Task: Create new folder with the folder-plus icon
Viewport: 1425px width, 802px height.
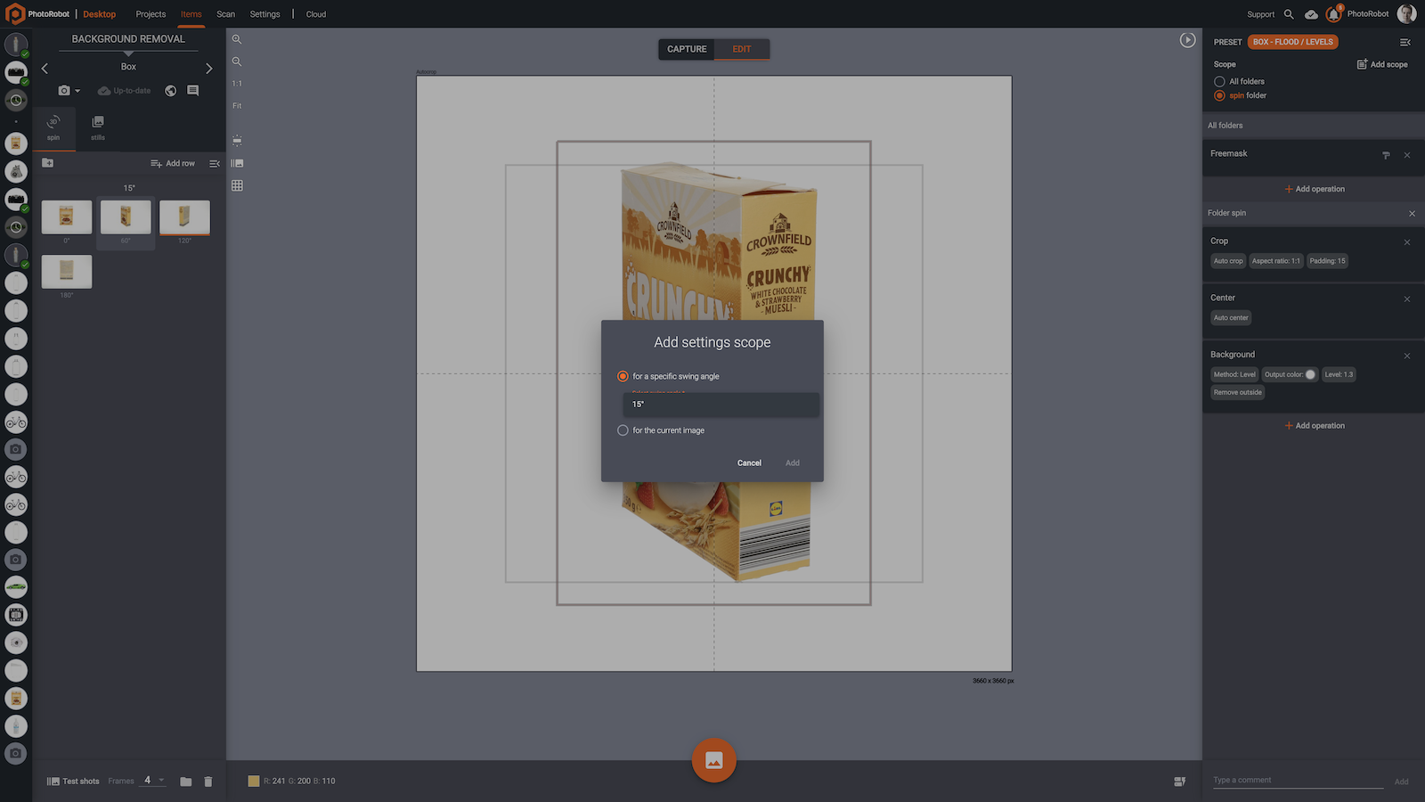Action: coord(47,163)
